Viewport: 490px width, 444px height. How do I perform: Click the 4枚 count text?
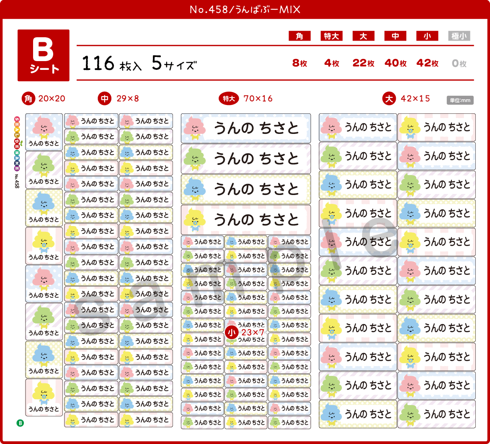[x=332, y=63]
